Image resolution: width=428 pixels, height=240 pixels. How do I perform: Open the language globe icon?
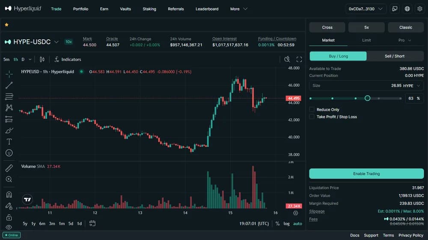(407, 9)
